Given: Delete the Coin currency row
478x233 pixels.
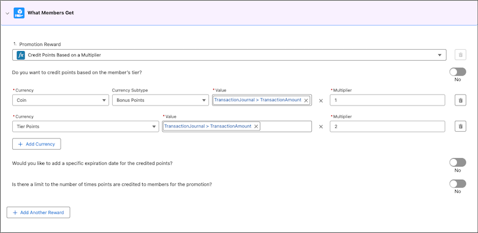Looking at the screenshot, I should point(460,100).
